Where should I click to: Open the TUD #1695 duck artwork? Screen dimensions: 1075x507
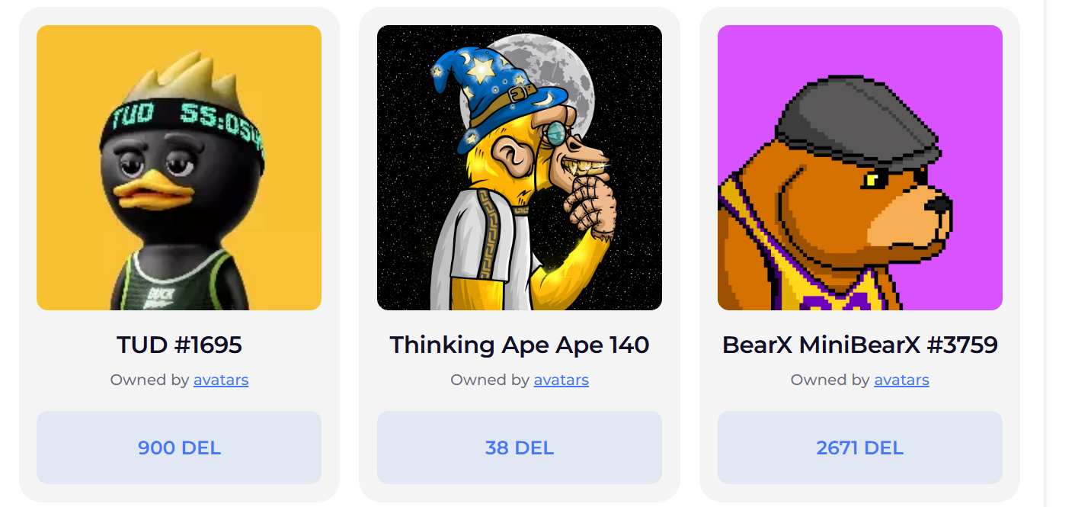179,168
